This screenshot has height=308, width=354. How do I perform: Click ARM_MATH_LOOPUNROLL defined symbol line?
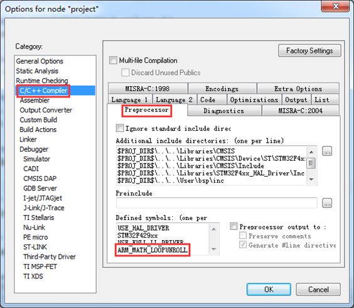coord(153,250)
